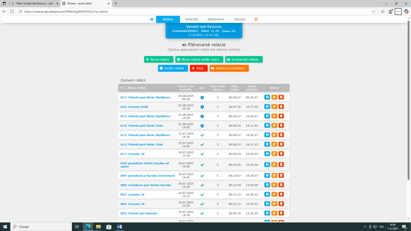Delete relation 014 Pohreb pani Maria Ticha
This screenshot has height=231, width=411.
[x=281, y=126]
